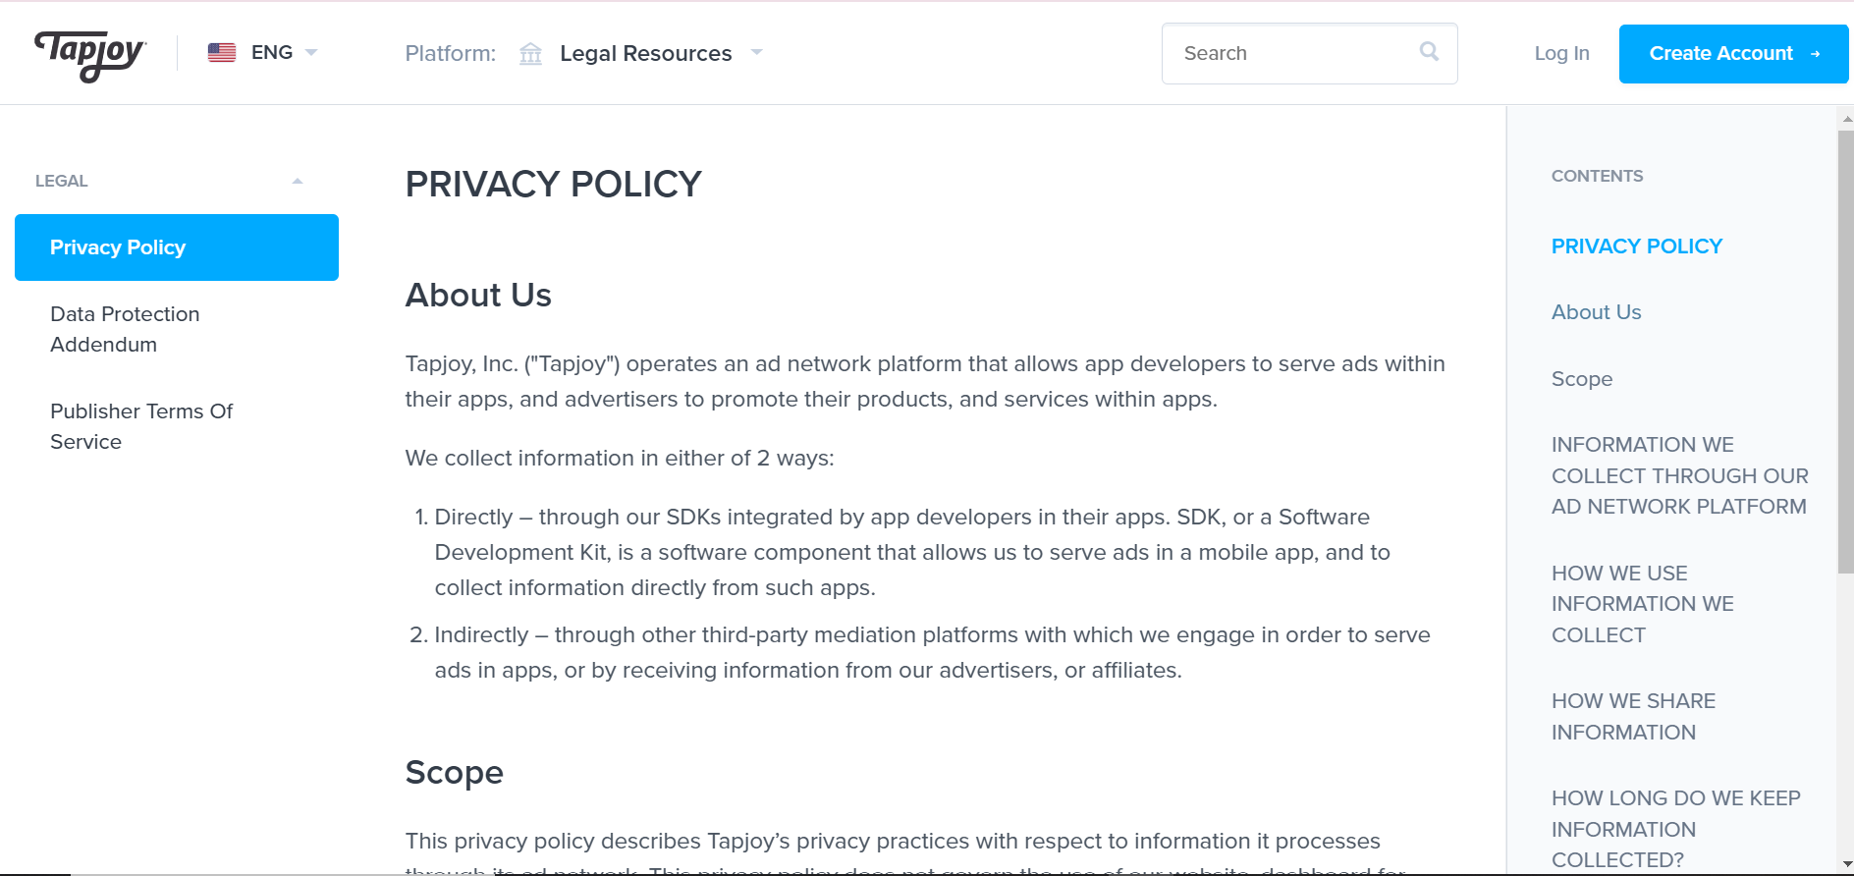Click the Search input field
The width and height of the screenshot is (1854, 876).
(1309, 54)
